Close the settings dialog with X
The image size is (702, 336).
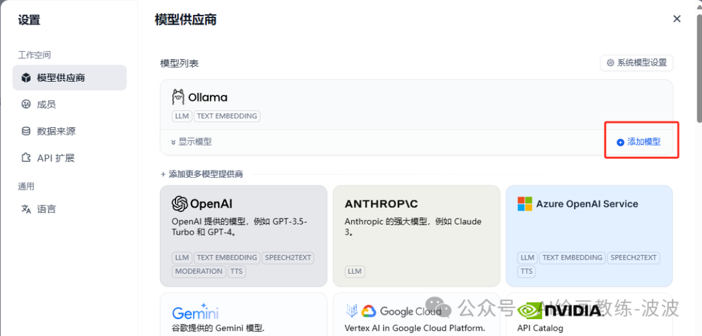click(677, 19)
